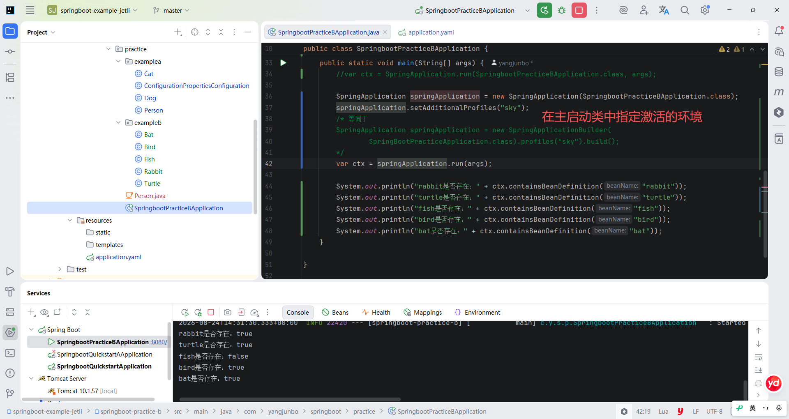Open Search Everywhere magnifier
This screenshot has width=789, height=419.
tap(685, 10)
